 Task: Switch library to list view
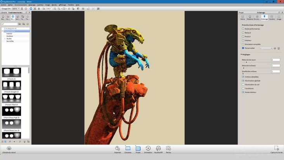coord(3,141)
